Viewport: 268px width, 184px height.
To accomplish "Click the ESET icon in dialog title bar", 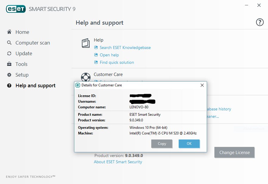I will coord(78,85).
